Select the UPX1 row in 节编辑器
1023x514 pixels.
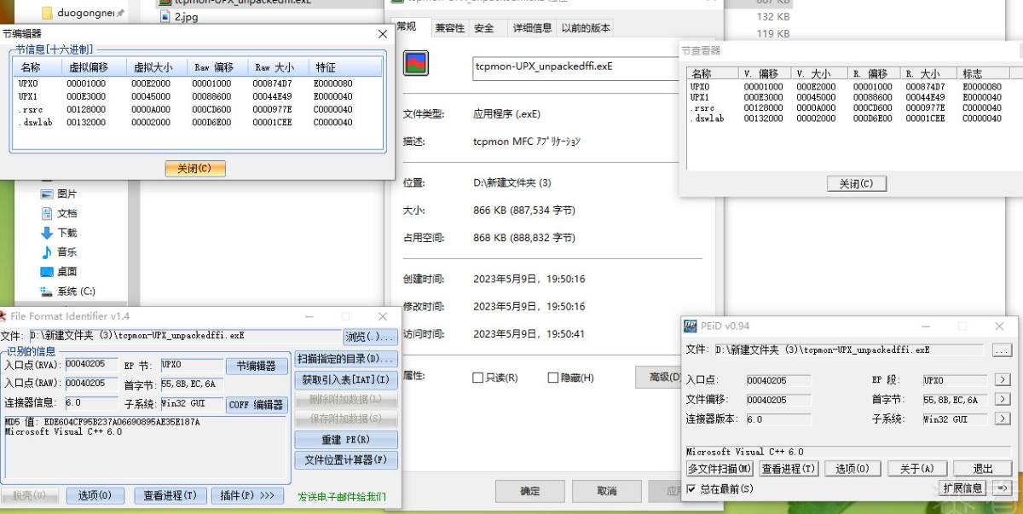199,97
